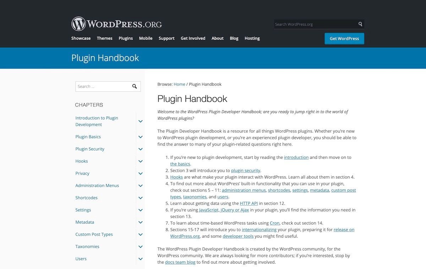Open the Mobile menu item

click(x=146, y=38)
